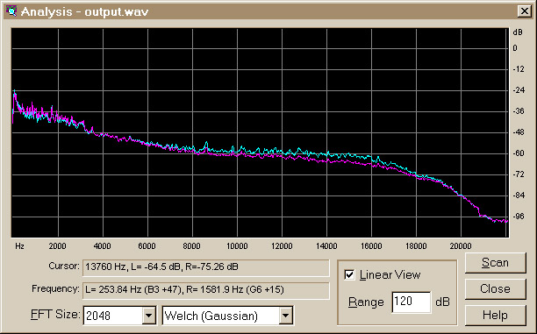Close the Analysis window with X
Viewport: 537px width, 334px height.
pos(525,11)
